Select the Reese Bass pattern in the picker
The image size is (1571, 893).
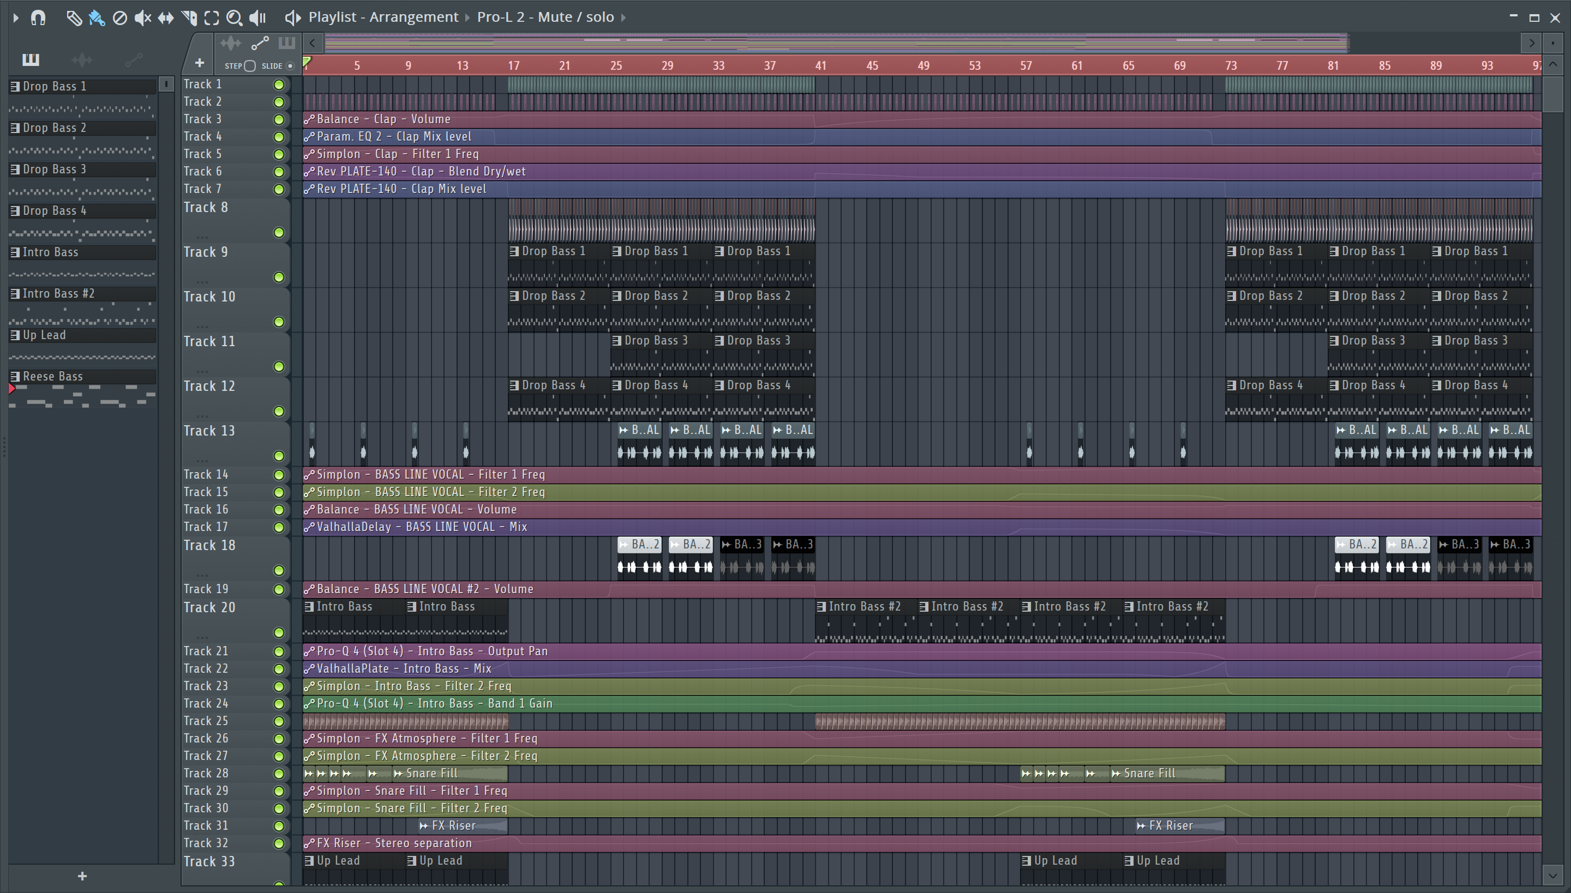(x=53, y=377)
